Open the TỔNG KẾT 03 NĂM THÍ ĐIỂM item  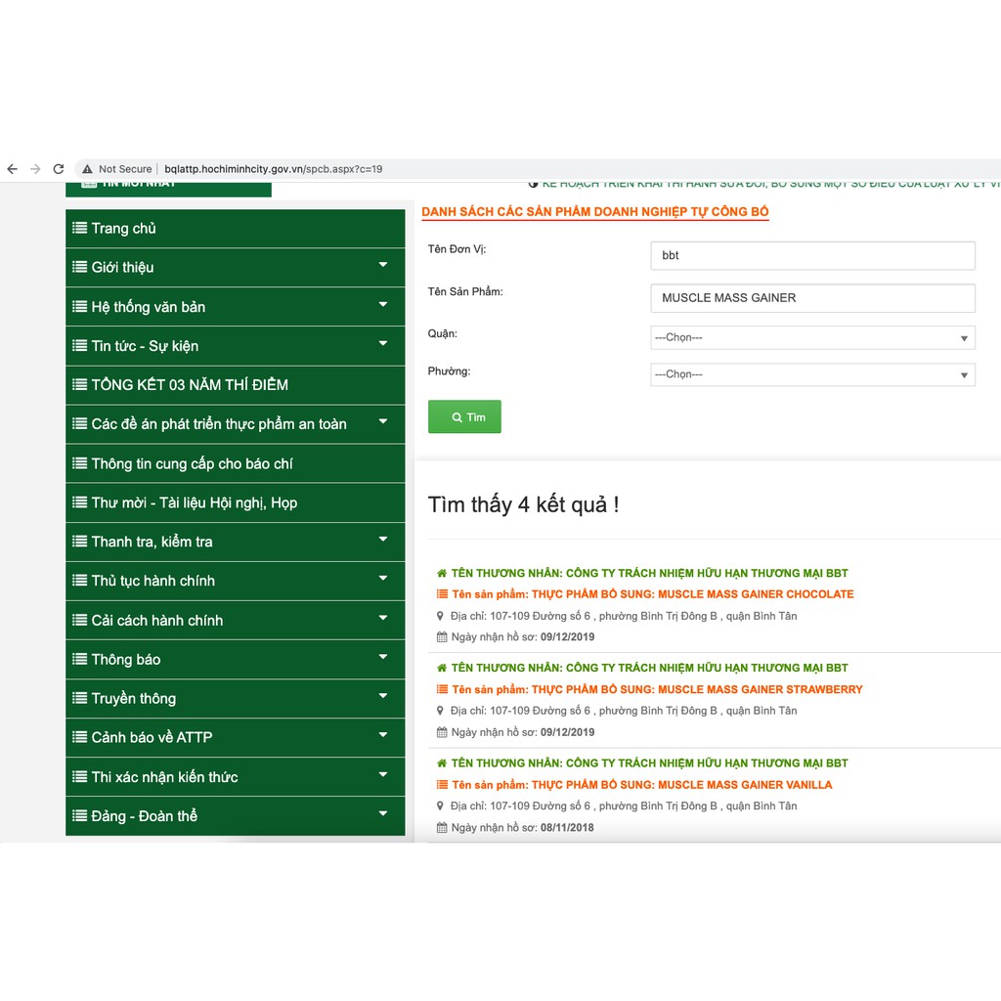[x=235, y=385]
